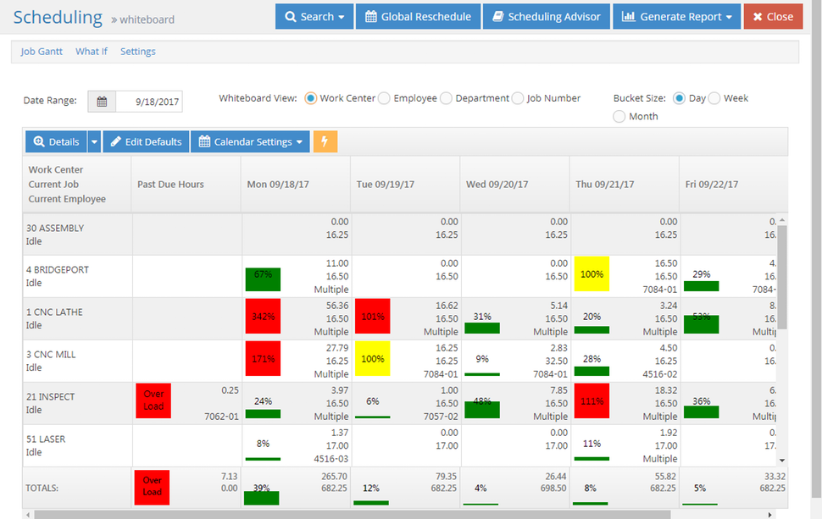This screenshot has width=822, height=519.
Task: Open the Settings tab
Action: pyautogui.click(x=137, y=51)
